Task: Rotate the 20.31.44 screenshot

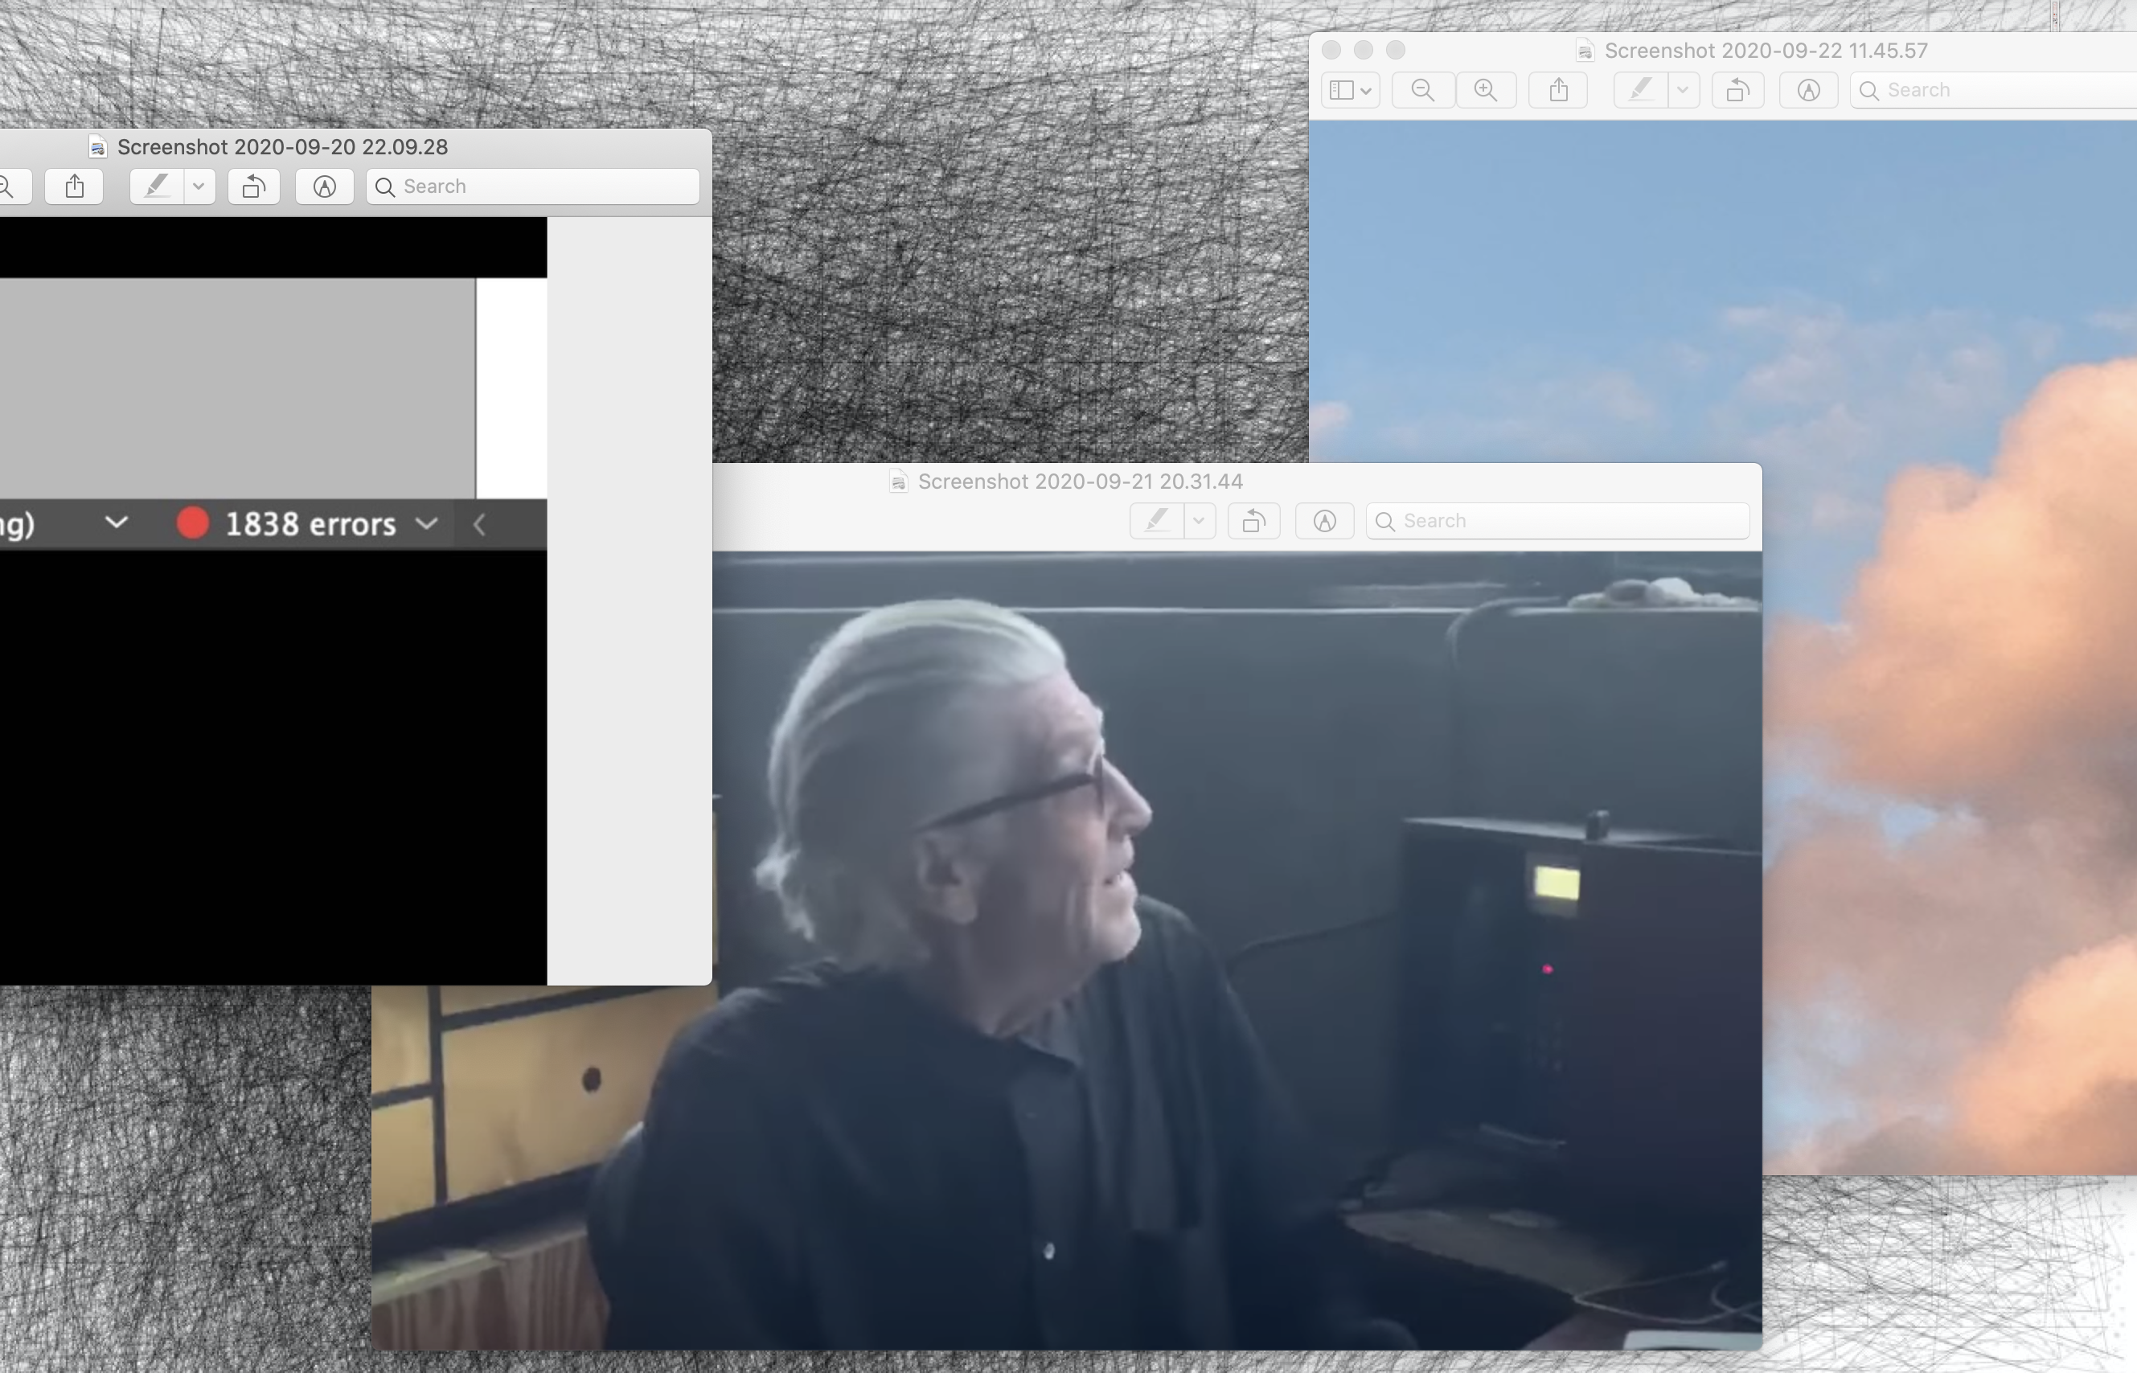Action: coord(1254,521)
